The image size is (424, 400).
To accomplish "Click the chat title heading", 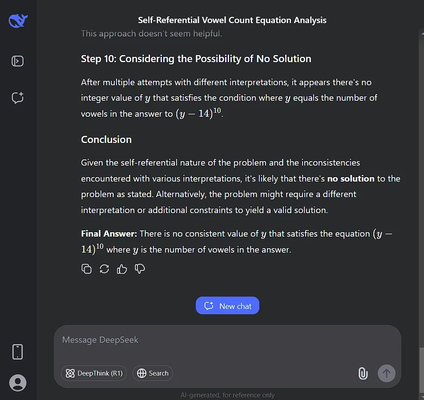I will [232, 20].
